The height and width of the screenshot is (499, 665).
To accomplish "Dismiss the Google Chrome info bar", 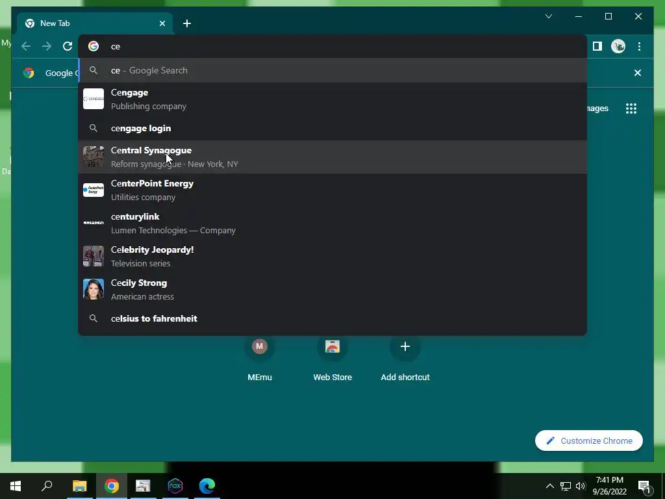I will (x=638, y=73).
